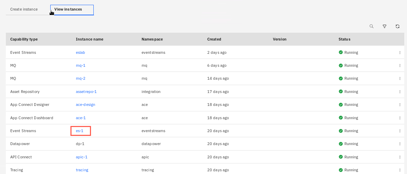
Task: Open overflow menu for mq-1 row
Action: click(x=400, y=65)
